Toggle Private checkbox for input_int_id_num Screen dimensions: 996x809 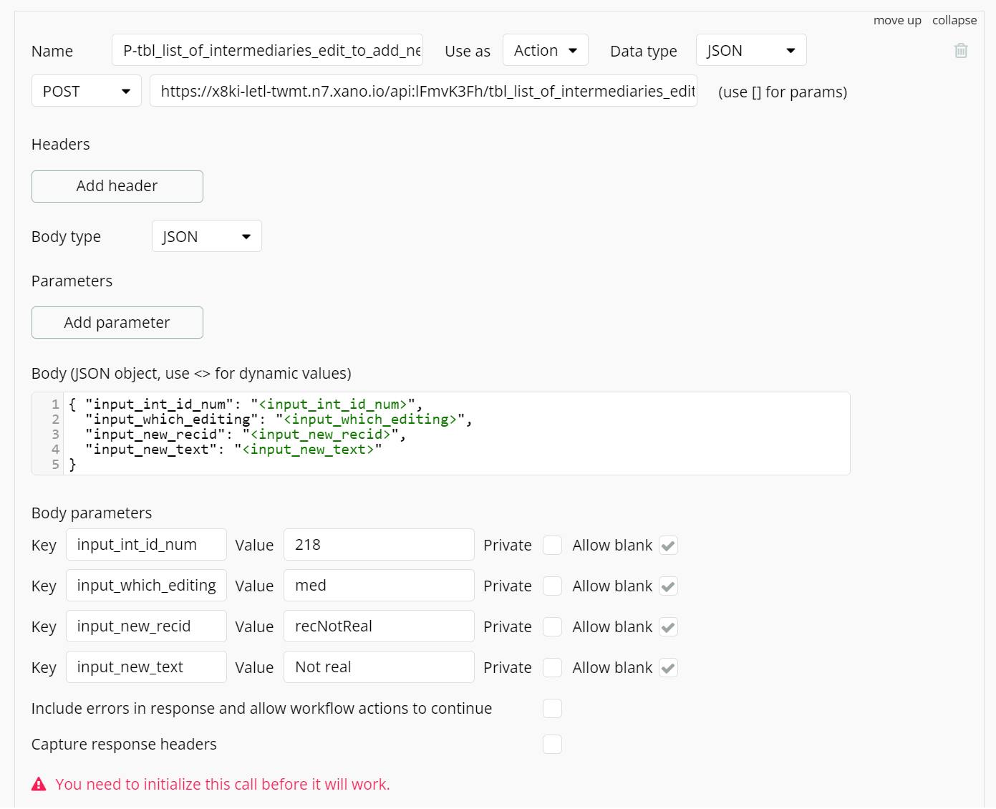pos(552,546)
